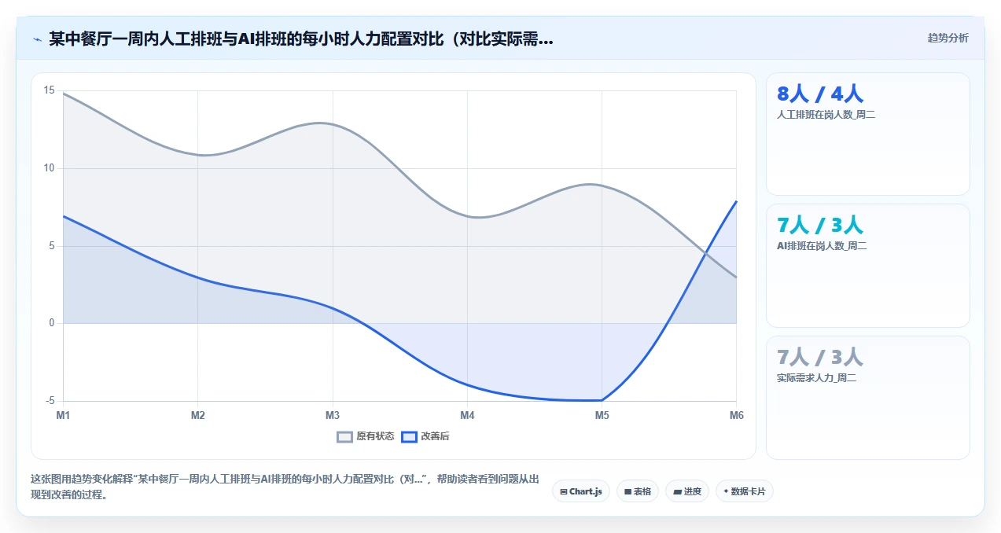Click the chart description paragraph

285,487
